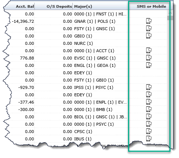The image size is (179, 158).
Task: Select the -14,396.72 account balance cell
Action: point(23,21)
